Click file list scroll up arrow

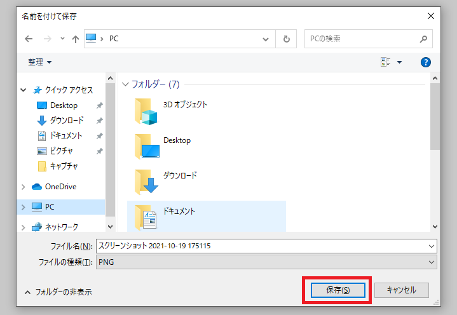point(435,78)
